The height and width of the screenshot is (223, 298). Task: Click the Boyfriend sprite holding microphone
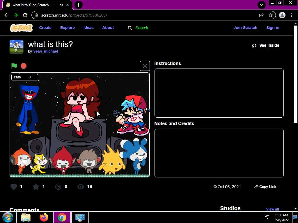click(x=132, y=115)
